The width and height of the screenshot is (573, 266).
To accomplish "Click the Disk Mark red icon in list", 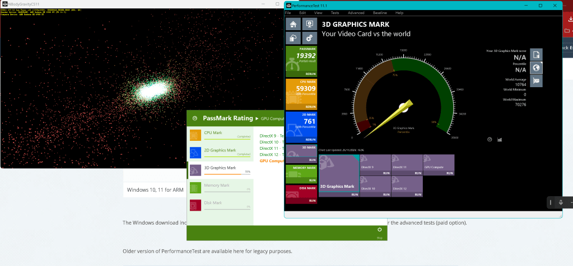I will (195, 205).
